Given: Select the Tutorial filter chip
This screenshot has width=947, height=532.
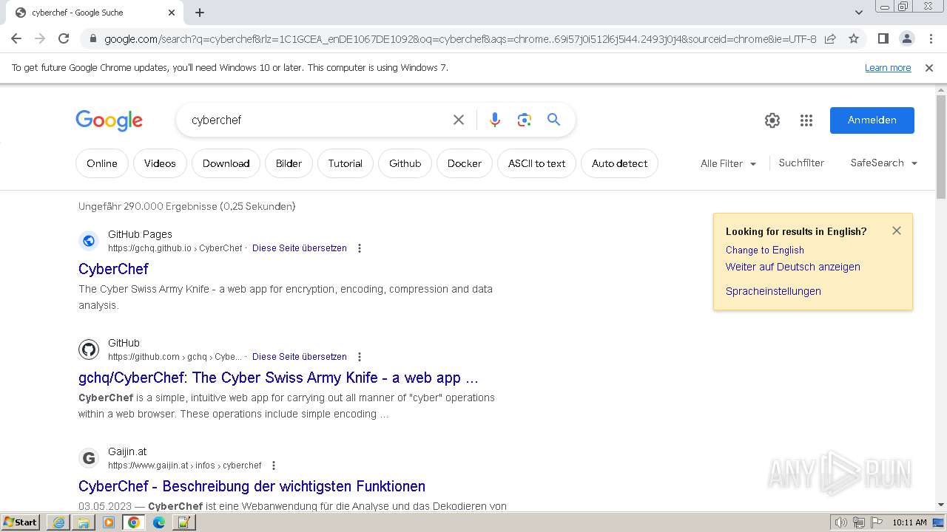Looking at the screenshot, I should pos(346,163).
